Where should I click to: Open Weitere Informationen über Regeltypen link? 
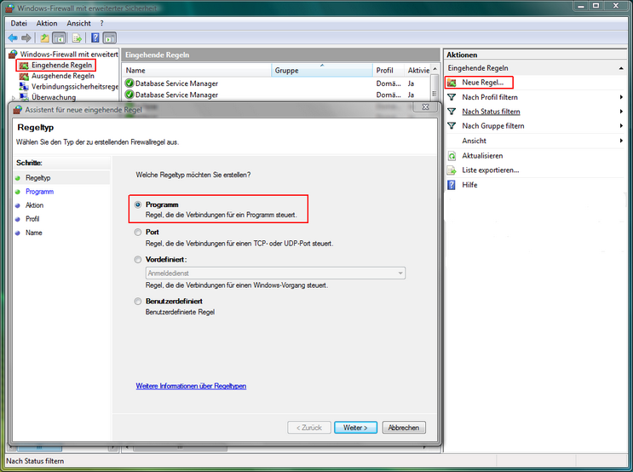(191, 386)
